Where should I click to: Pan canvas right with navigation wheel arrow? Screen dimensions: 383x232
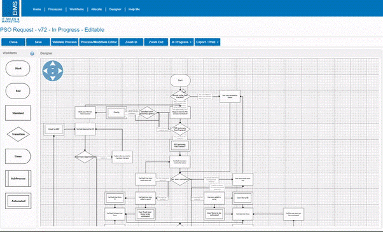coord(60,71)
